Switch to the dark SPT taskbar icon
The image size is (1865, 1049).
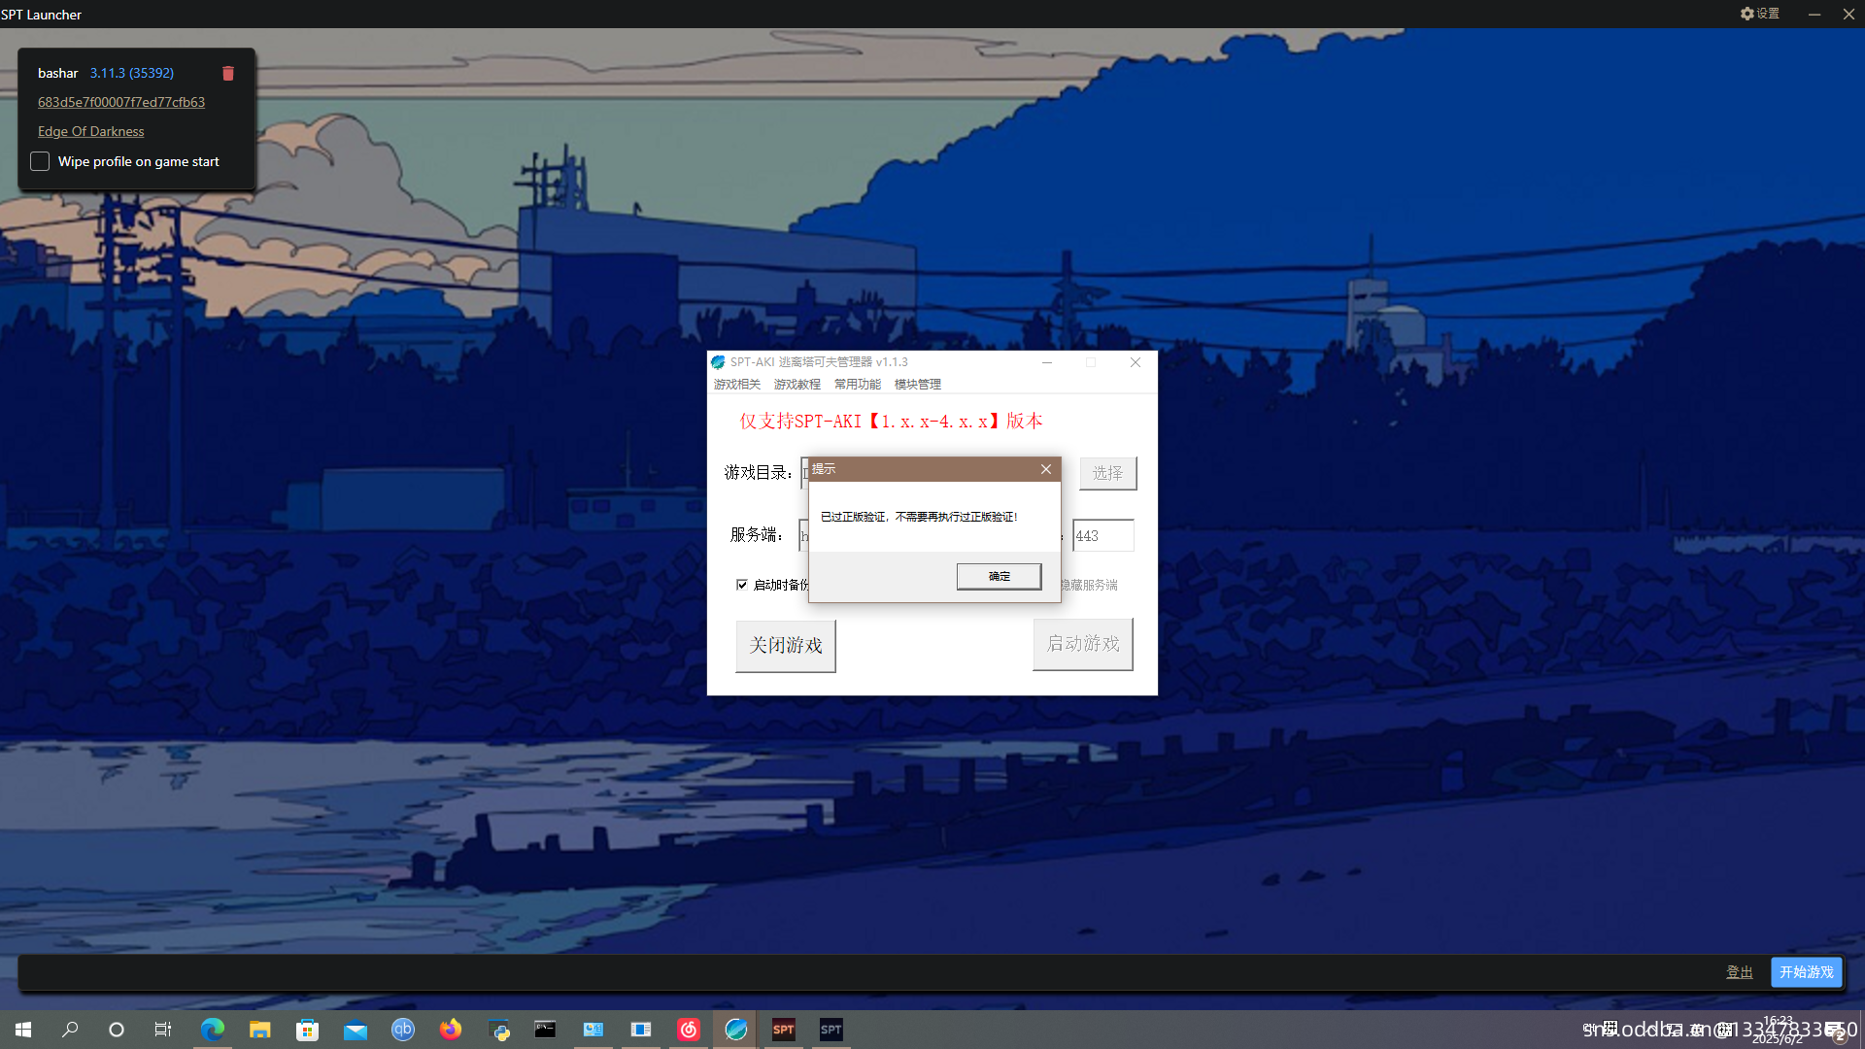831,1030
